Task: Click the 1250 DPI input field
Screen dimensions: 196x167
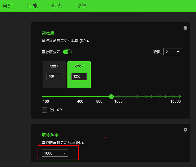Action: coord(79,76)
